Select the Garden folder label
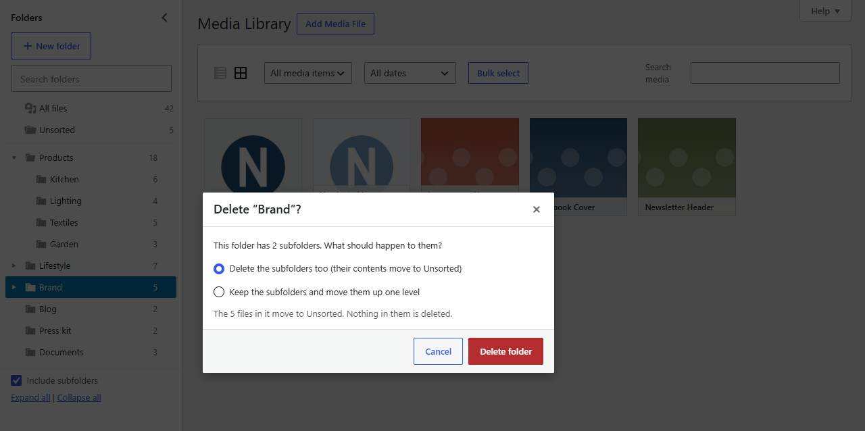Screen dimensions: 865x431 click(64, 244)
